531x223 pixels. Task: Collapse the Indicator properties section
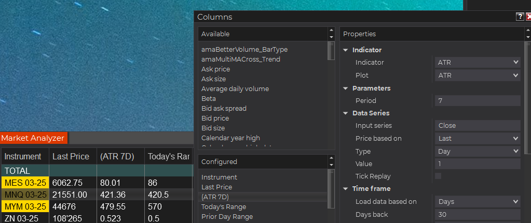pyautogui.click(x=346, y=50)
